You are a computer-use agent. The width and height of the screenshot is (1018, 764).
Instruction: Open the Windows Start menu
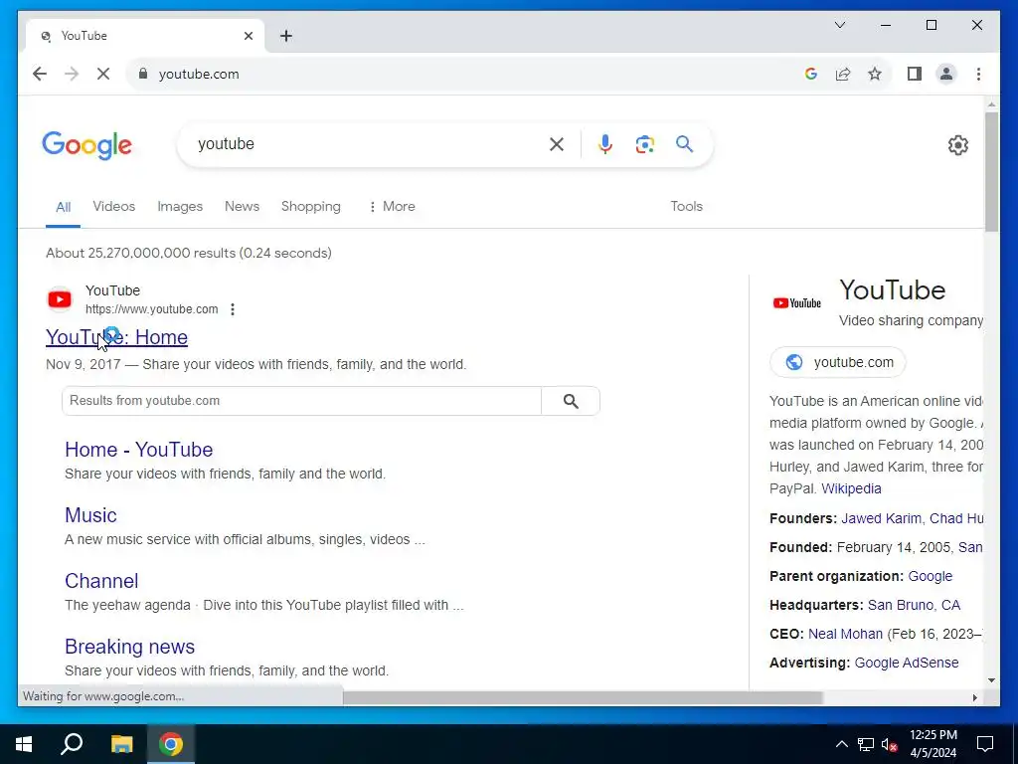pyautogui.click(x=24, y=744)
